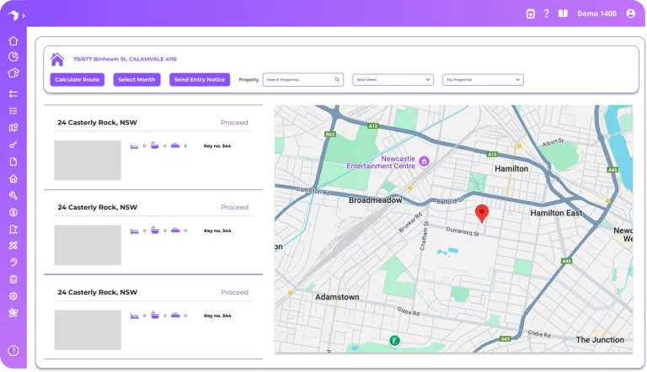Click the Demo 1400 account label
Viewport: 647px width, 372px height.
pos(596,13)
